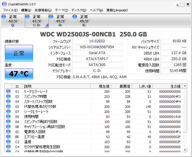Click the ATA/ATAPI-7 standard field
Image resolution: width=192 pixels, height=157 pixels.
coord(97,59)
